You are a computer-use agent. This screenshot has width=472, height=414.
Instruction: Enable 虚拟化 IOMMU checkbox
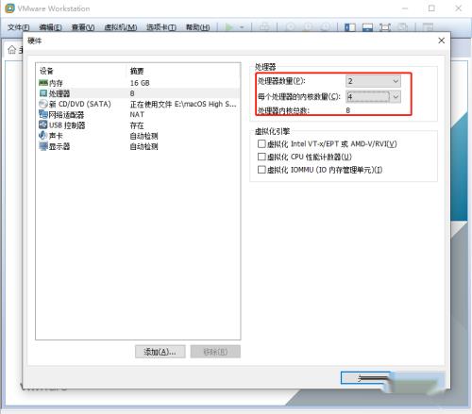261,170
